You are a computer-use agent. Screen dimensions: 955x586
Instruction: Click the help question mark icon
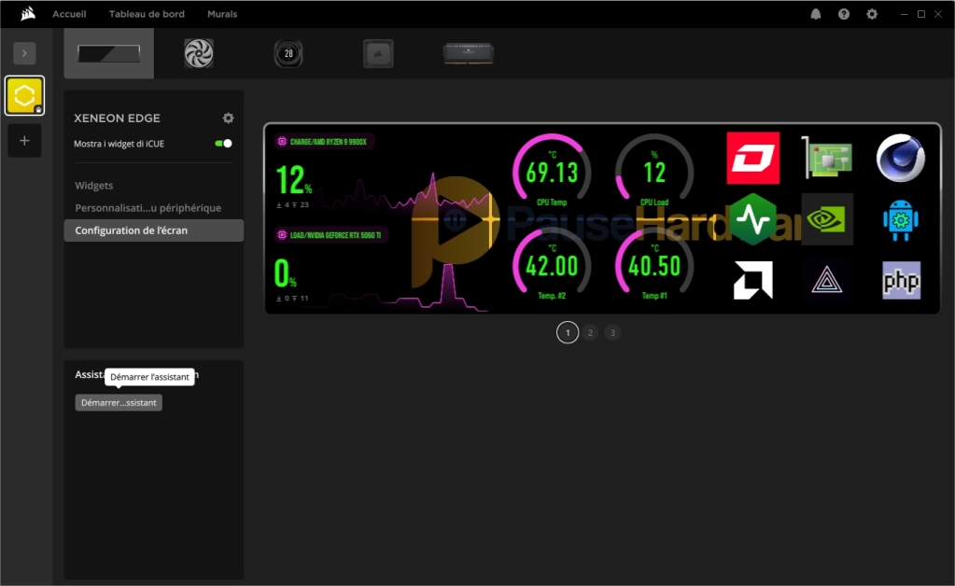(x=844, y=14)
